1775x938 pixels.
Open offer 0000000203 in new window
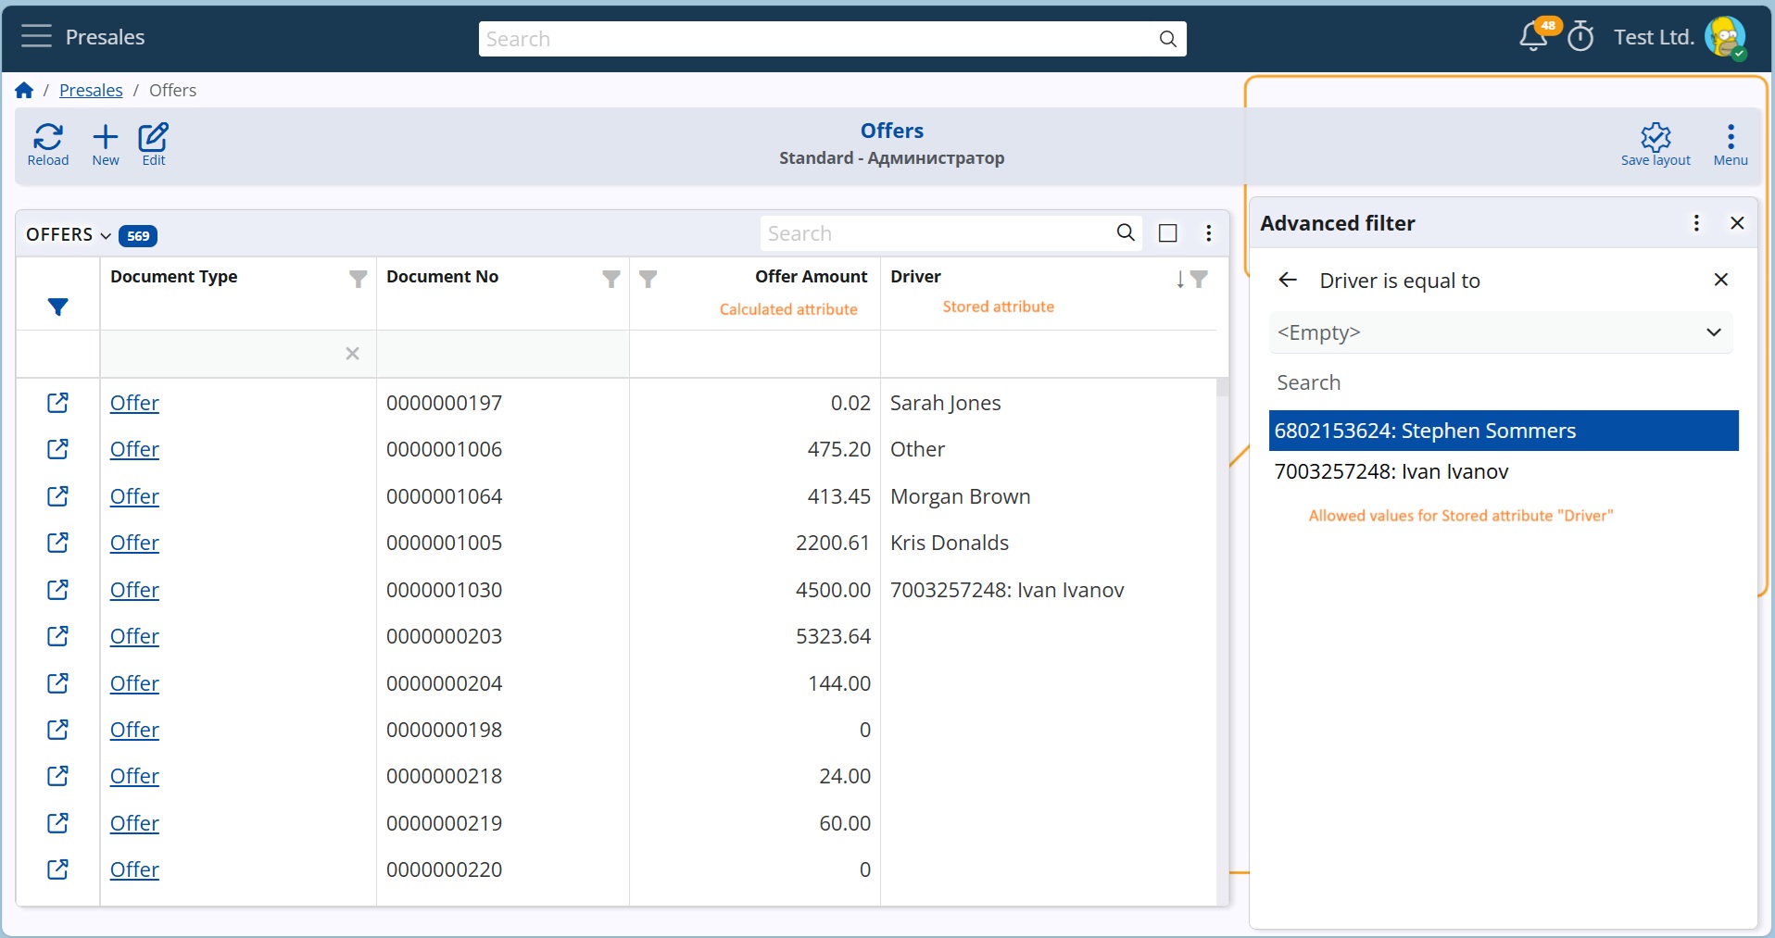pos(57,636)
